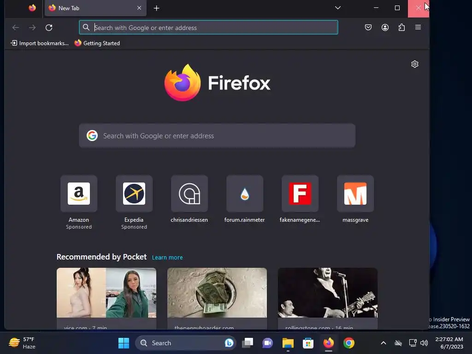
Task: Expand the hidden system tray icons chevron
Action: [x=383, y=343]
